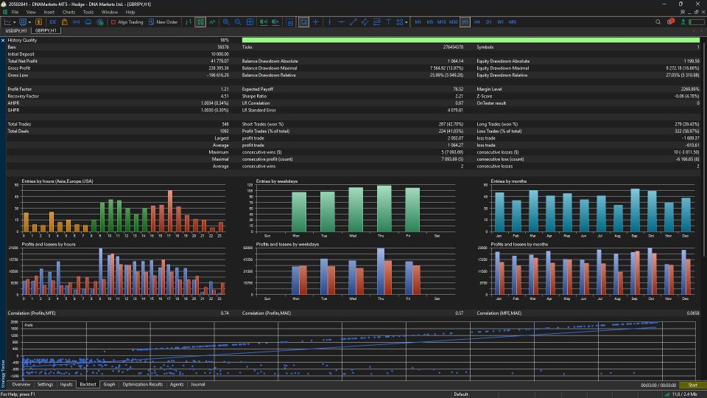
Task: Select the D1 timeframe
Action: (489, 22)
